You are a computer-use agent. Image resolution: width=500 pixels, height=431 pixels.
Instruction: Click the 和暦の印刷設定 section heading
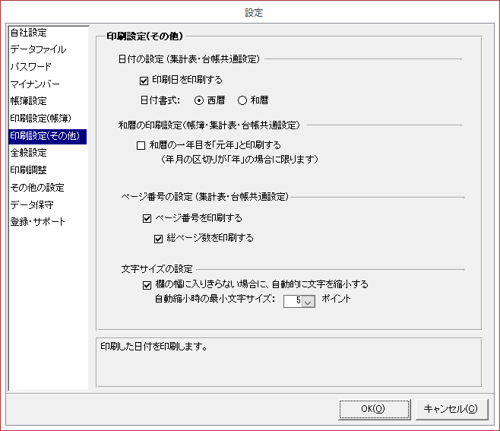pyautogui.click(x=209, y=125)
